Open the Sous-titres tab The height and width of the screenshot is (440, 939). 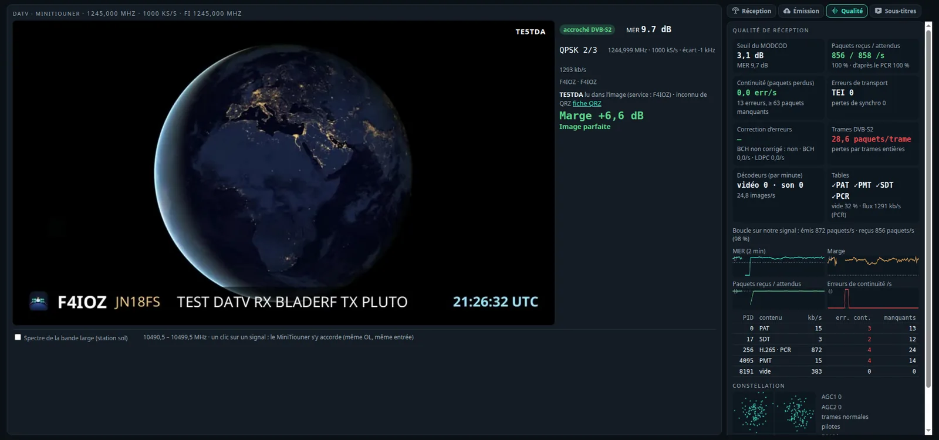point(896,11)
